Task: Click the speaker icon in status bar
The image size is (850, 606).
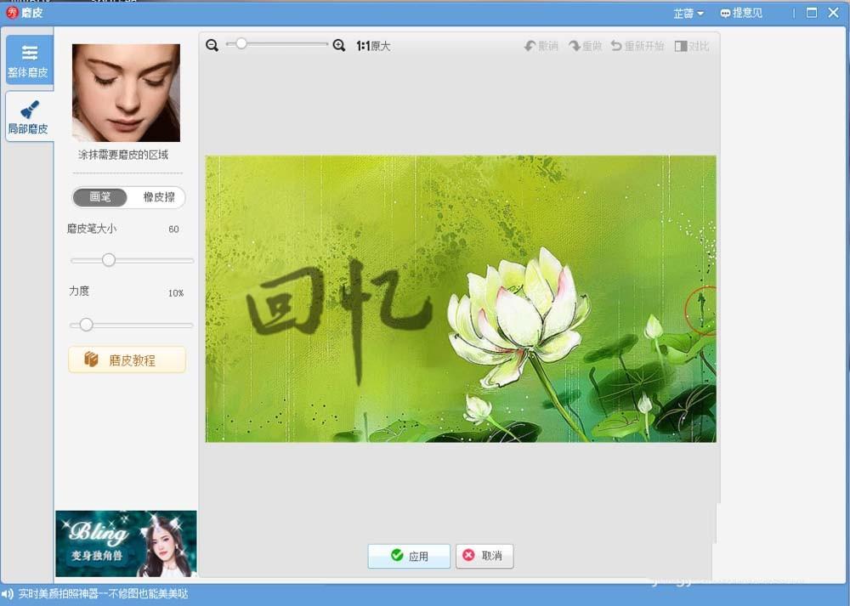Action: coord(8,594)
